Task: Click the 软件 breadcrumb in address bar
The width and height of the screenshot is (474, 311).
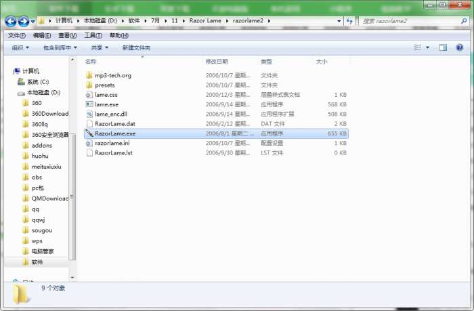Action: (134, 20)
